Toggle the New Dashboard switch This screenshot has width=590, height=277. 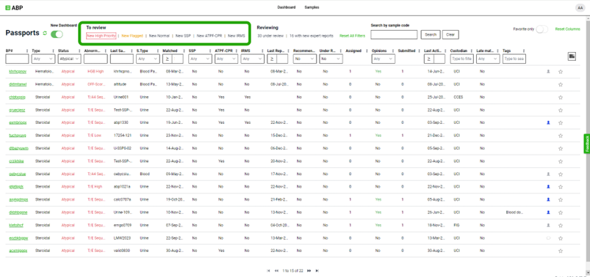[x=57, y=34]
